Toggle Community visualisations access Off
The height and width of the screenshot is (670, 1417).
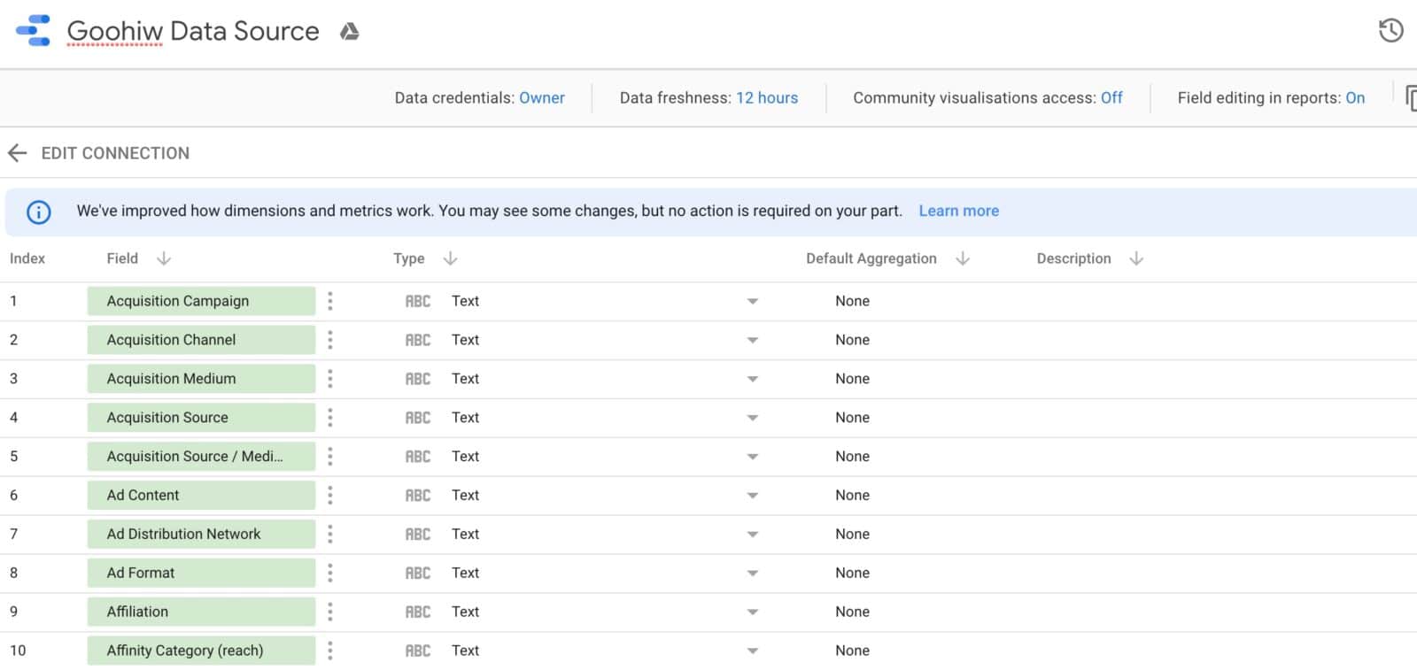(x=1111, y=98)
